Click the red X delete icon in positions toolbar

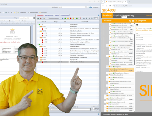[x=80, y=18]
